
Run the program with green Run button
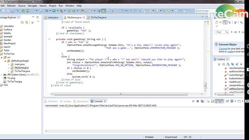54,11
